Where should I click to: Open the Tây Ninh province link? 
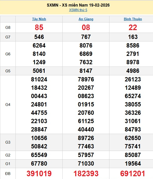click(x=39, y=19)
